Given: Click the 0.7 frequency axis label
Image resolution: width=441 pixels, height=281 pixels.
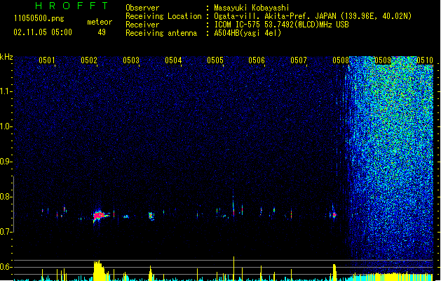Looking at the screenshot, I should [6, 232].
